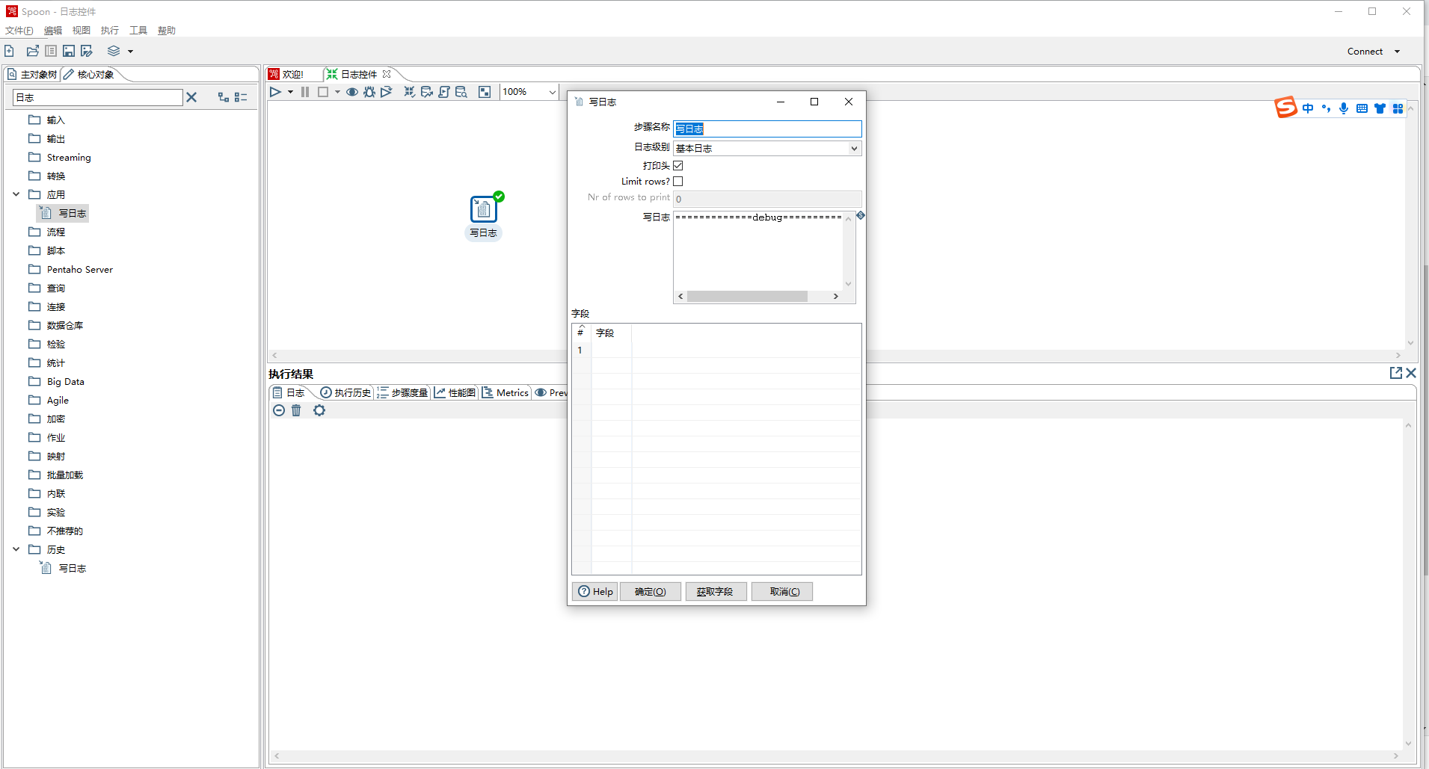The image size is (1429, 769).
Task: Click the Help button in dialog
Action: coord(595,591)
